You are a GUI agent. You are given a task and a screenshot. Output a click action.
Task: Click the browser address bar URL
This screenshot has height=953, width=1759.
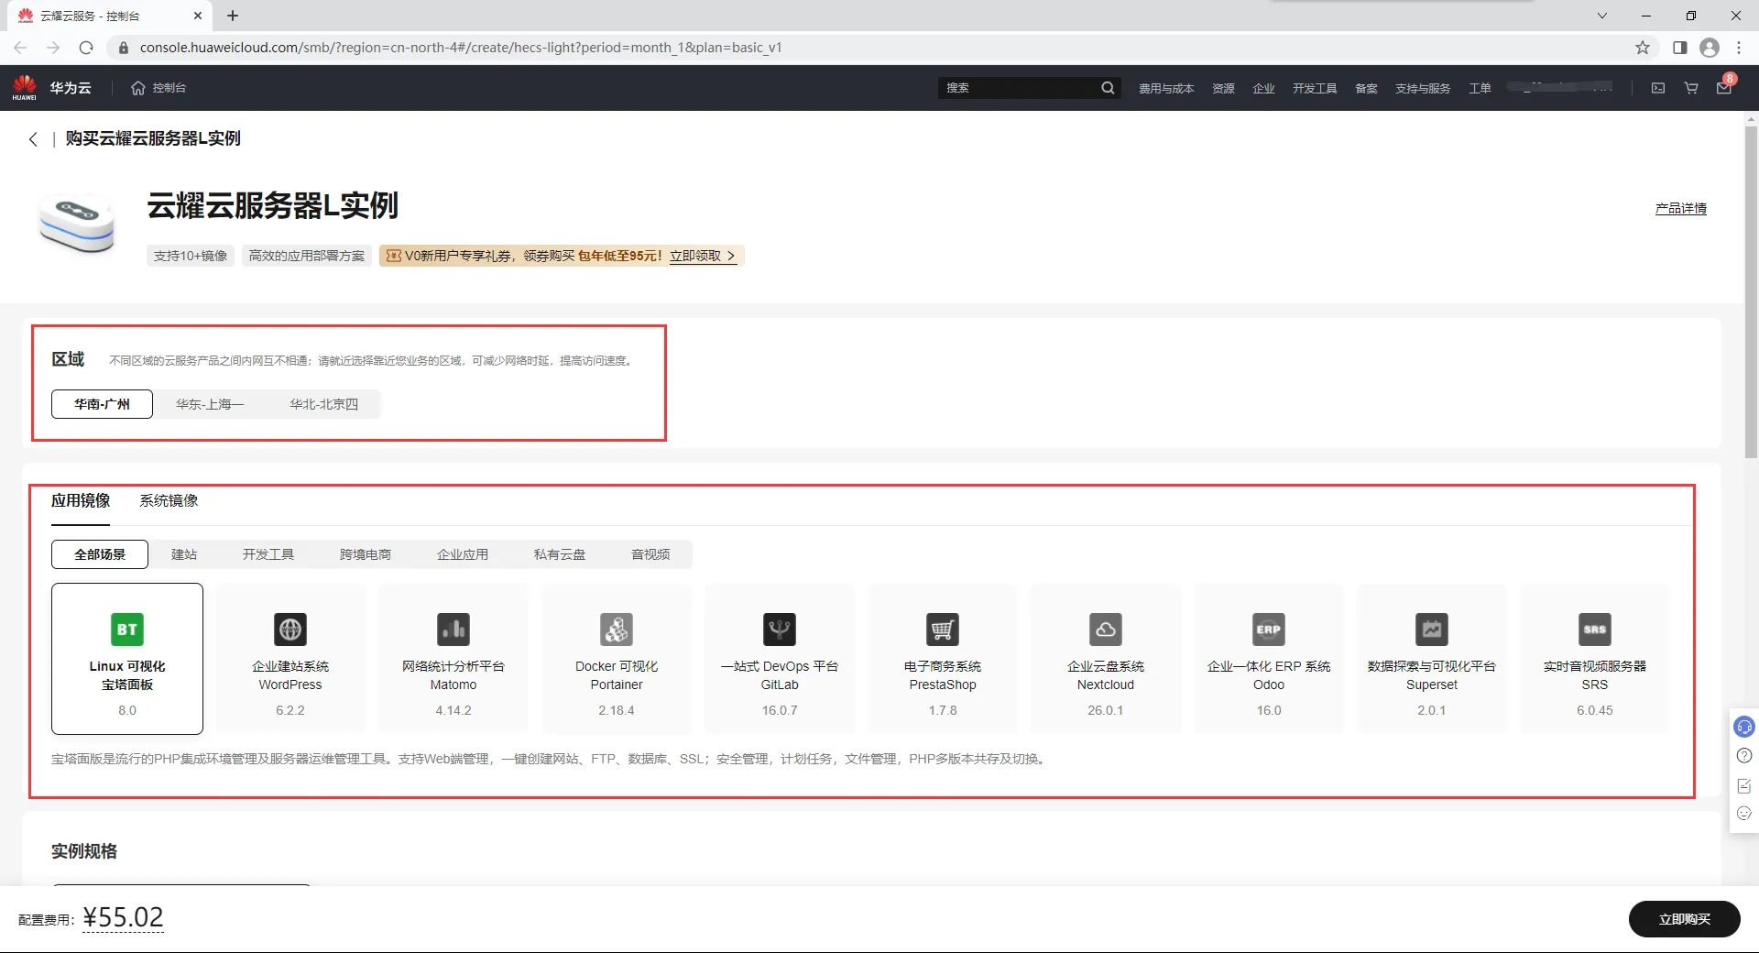(461, 48)
